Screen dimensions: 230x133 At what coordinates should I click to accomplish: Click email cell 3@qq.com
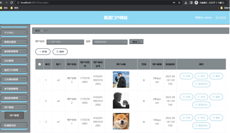[157, 80]
